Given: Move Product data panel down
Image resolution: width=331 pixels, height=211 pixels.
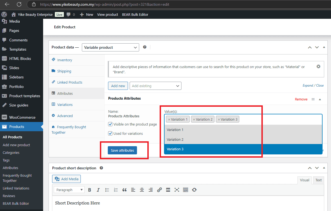Looking at the screenshot, I should point(317,47).
